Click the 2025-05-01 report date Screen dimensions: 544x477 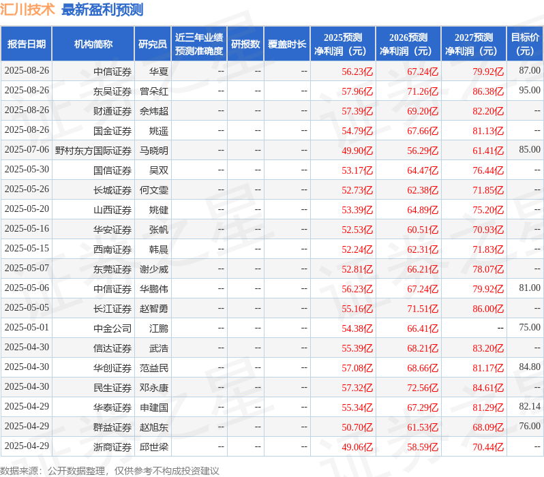coord(27,328)
